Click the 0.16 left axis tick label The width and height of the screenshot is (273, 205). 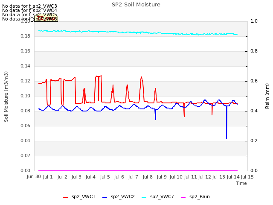26,51
